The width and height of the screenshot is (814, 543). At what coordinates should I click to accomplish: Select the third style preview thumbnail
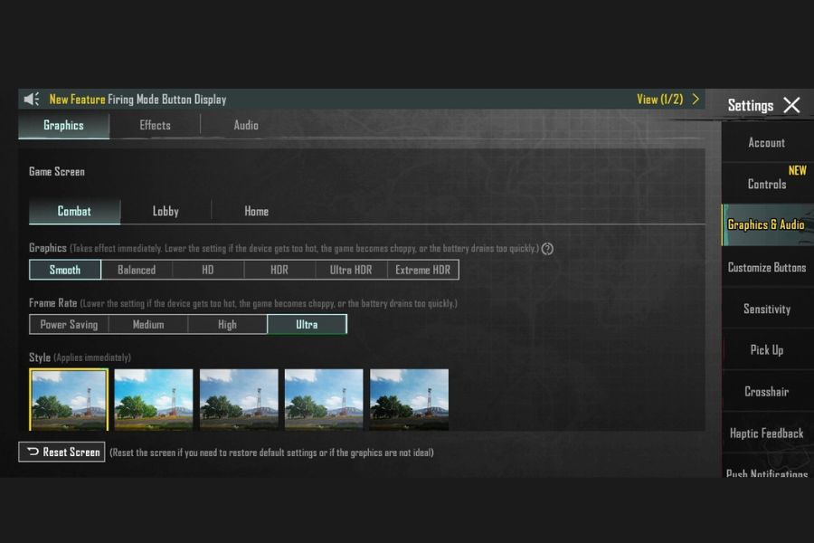pos(239,399)
